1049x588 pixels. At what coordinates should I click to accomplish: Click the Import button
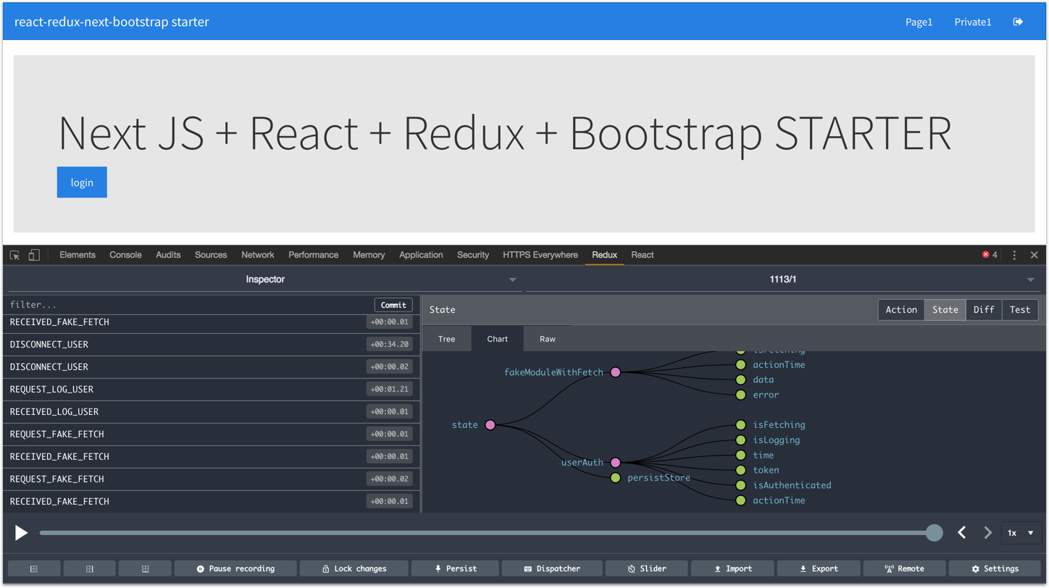coord(732,568)
